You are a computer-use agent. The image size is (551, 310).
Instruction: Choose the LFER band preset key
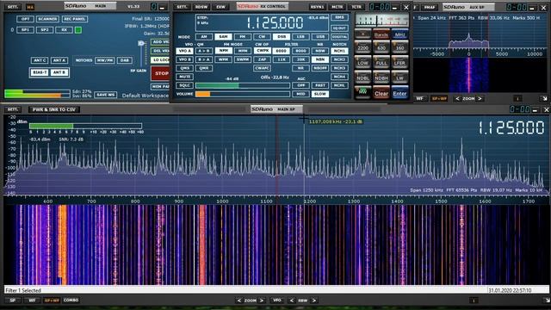click(399, 63)
